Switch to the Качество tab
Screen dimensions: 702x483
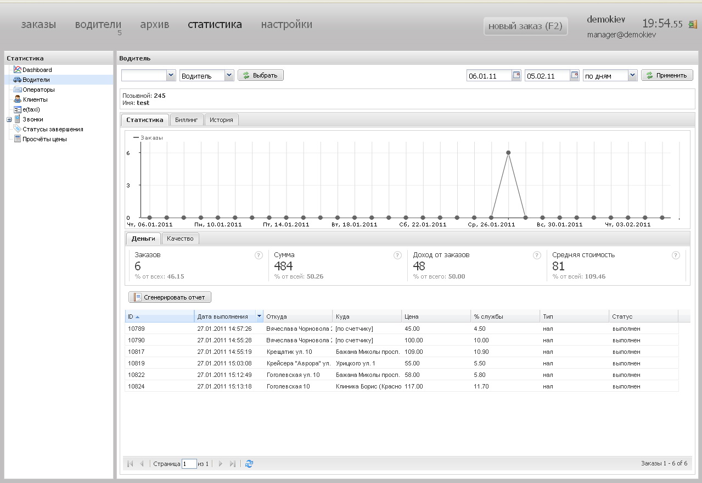(x=181, y=238)
